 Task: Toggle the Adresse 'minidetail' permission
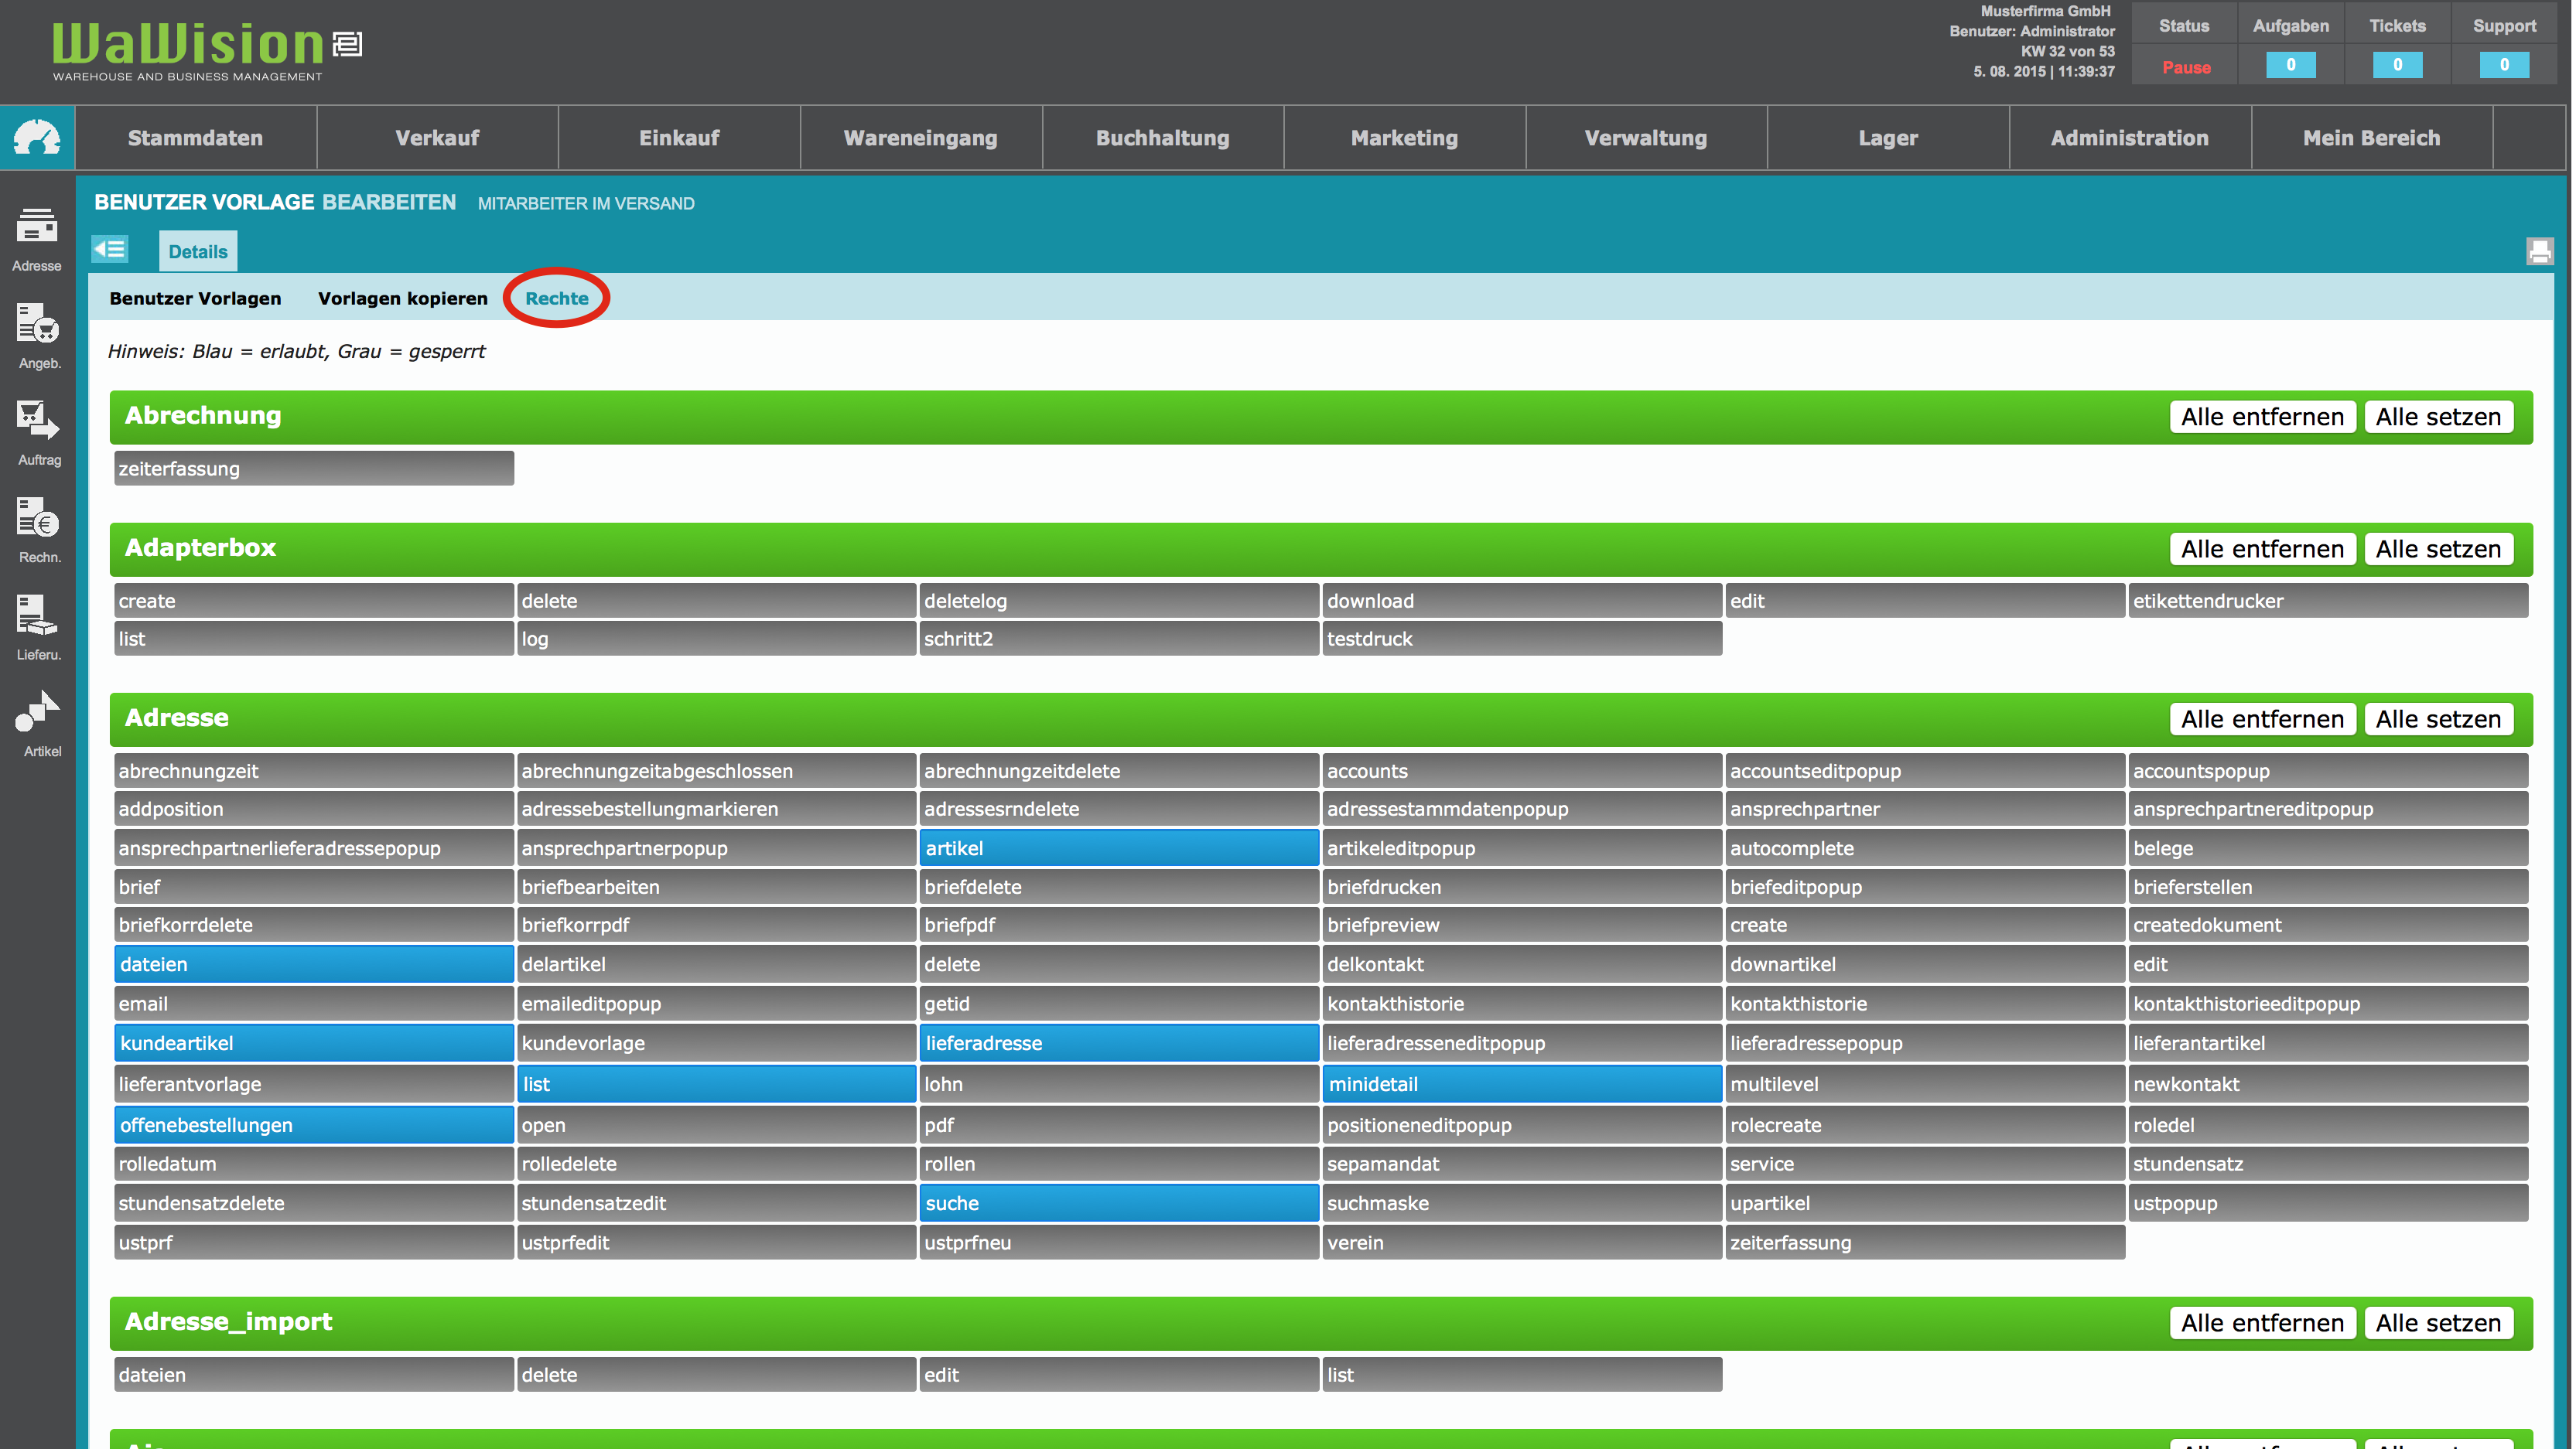[x=1521, y=1084]
